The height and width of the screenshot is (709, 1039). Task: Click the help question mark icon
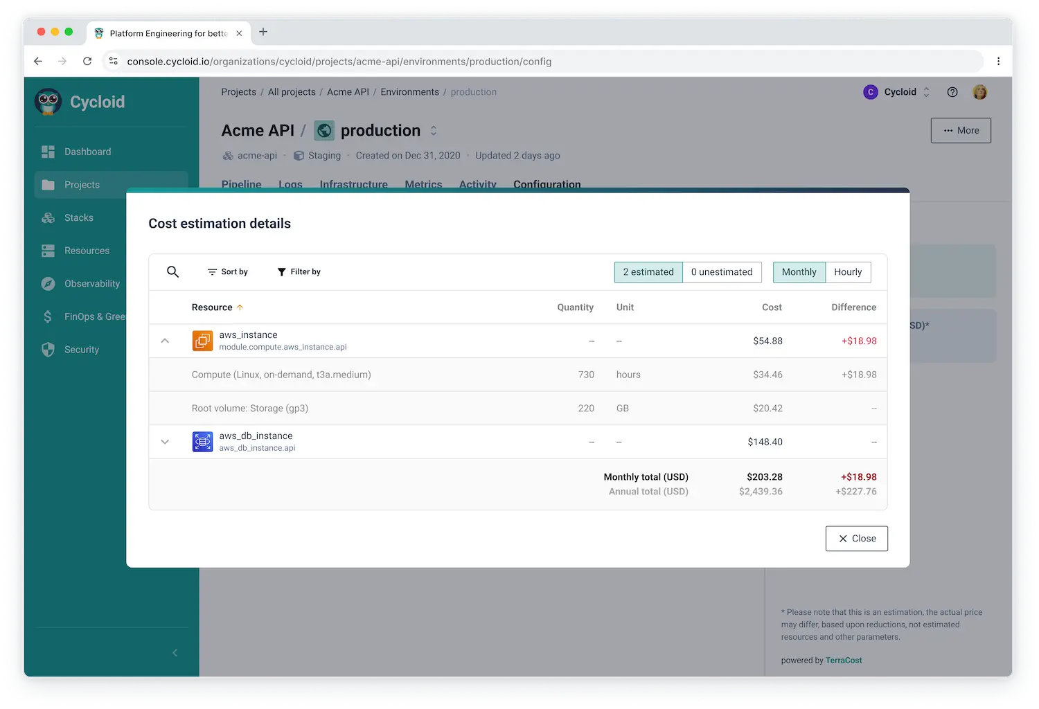pos(952,92)
